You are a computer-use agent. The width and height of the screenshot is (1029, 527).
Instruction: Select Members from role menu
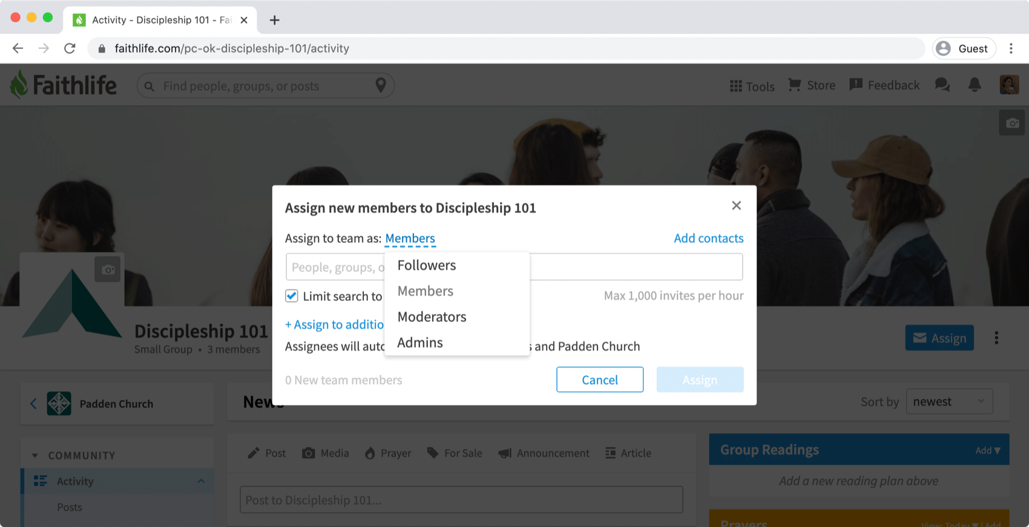click(457, 291)
